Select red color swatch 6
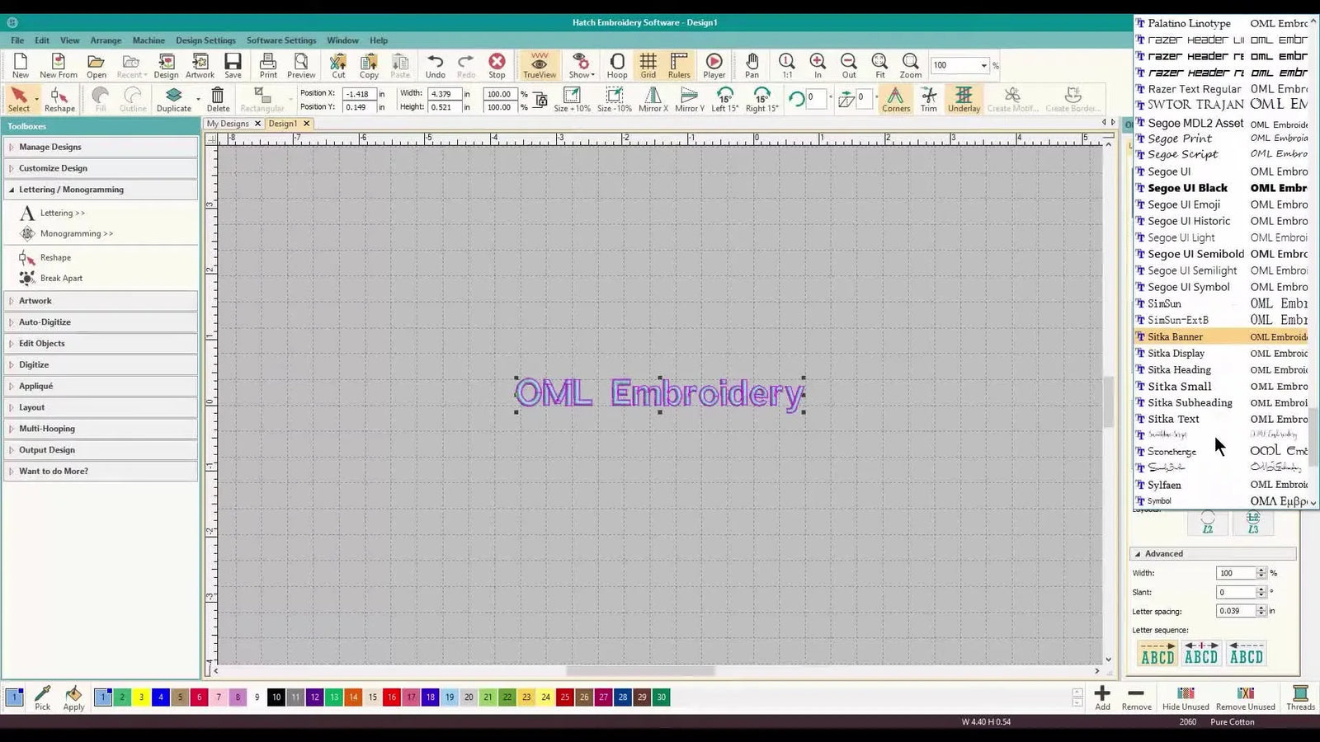Screen dimensions: 1320x742 [199, 697]
